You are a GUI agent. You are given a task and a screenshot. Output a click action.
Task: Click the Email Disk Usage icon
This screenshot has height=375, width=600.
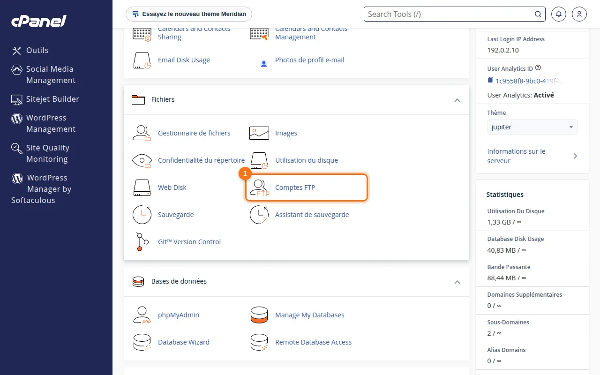click(x=142, y=60)
